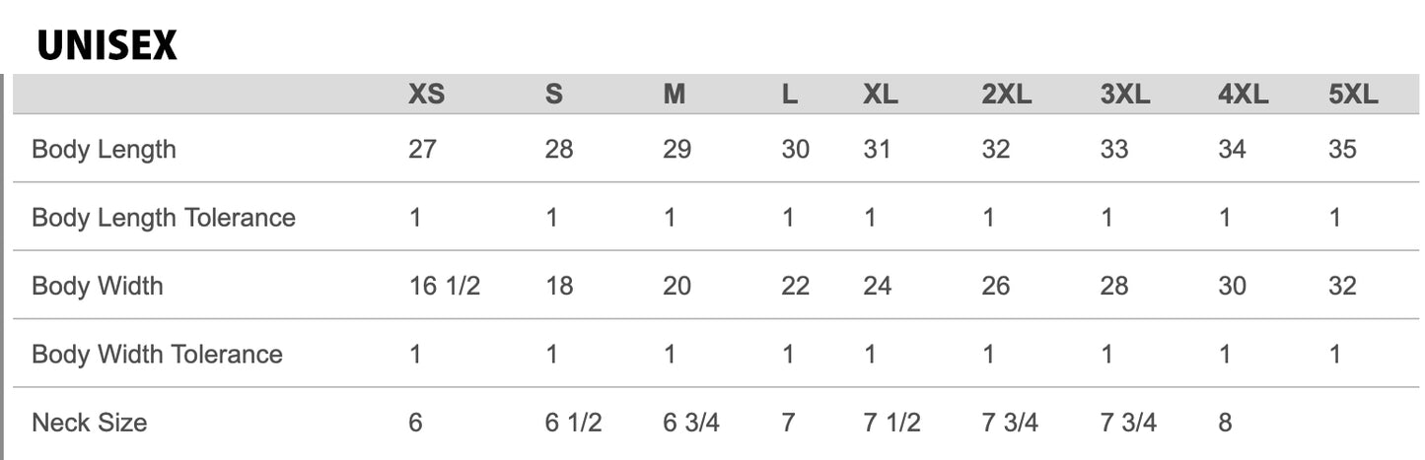Select the S size column header
The width and height of the screenshot is (1425, 460).
coord(554,95)
